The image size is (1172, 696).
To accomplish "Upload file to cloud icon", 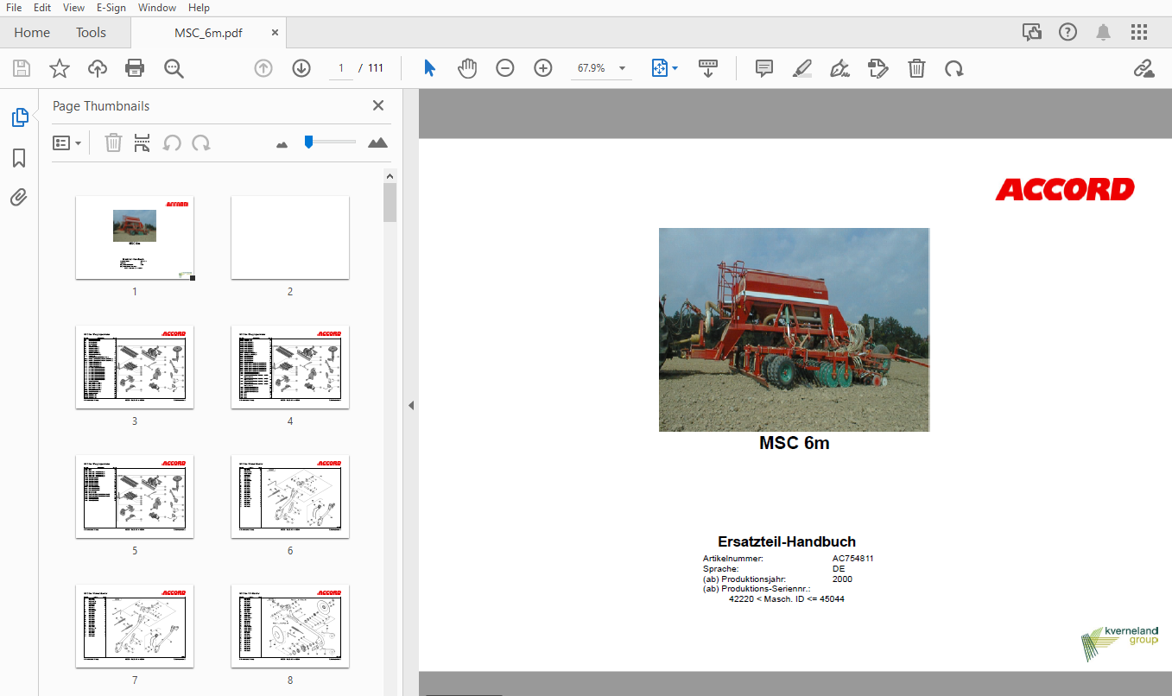I will point(98,68).
